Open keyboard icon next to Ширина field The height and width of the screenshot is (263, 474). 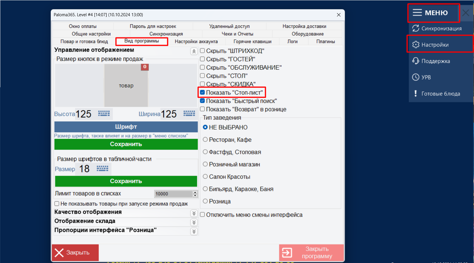189,113
